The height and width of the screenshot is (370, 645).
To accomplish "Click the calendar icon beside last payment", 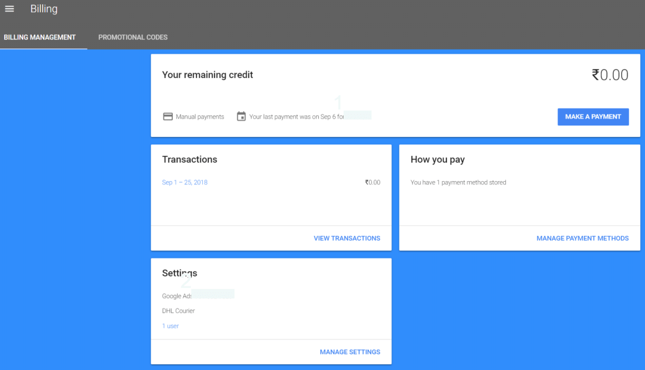I will (241, 116).
